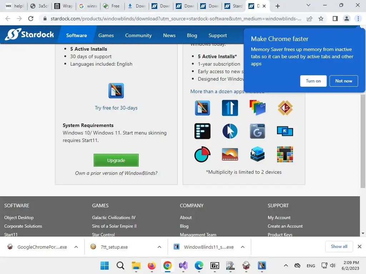Open the tab search chevron

[x=308, y=5]
